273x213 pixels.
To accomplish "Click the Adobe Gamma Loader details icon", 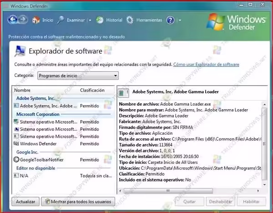I will point(123,93).
